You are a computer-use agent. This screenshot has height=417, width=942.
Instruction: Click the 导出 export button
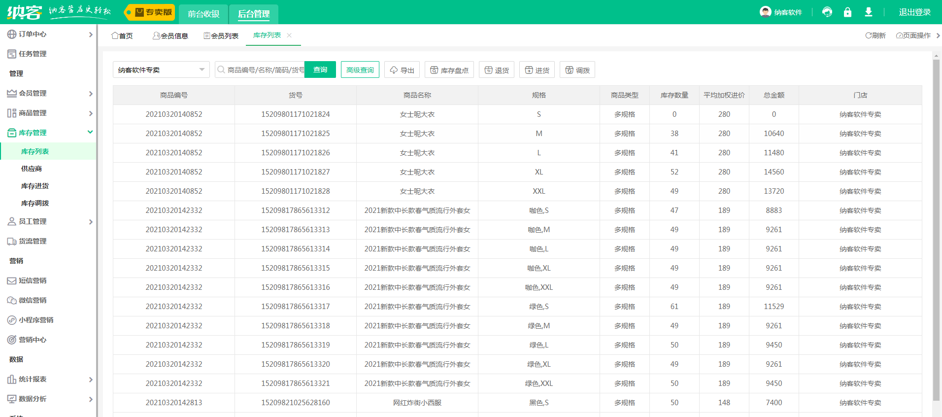pyautogui.click(x=402, y=69)
